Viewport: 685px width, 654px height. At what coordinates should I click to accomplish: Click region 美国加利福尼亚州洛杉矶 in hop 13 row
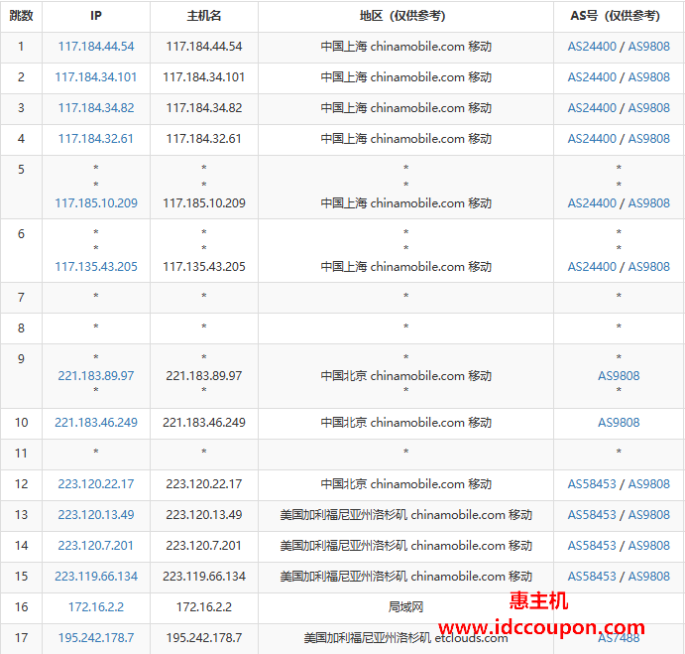344,515
